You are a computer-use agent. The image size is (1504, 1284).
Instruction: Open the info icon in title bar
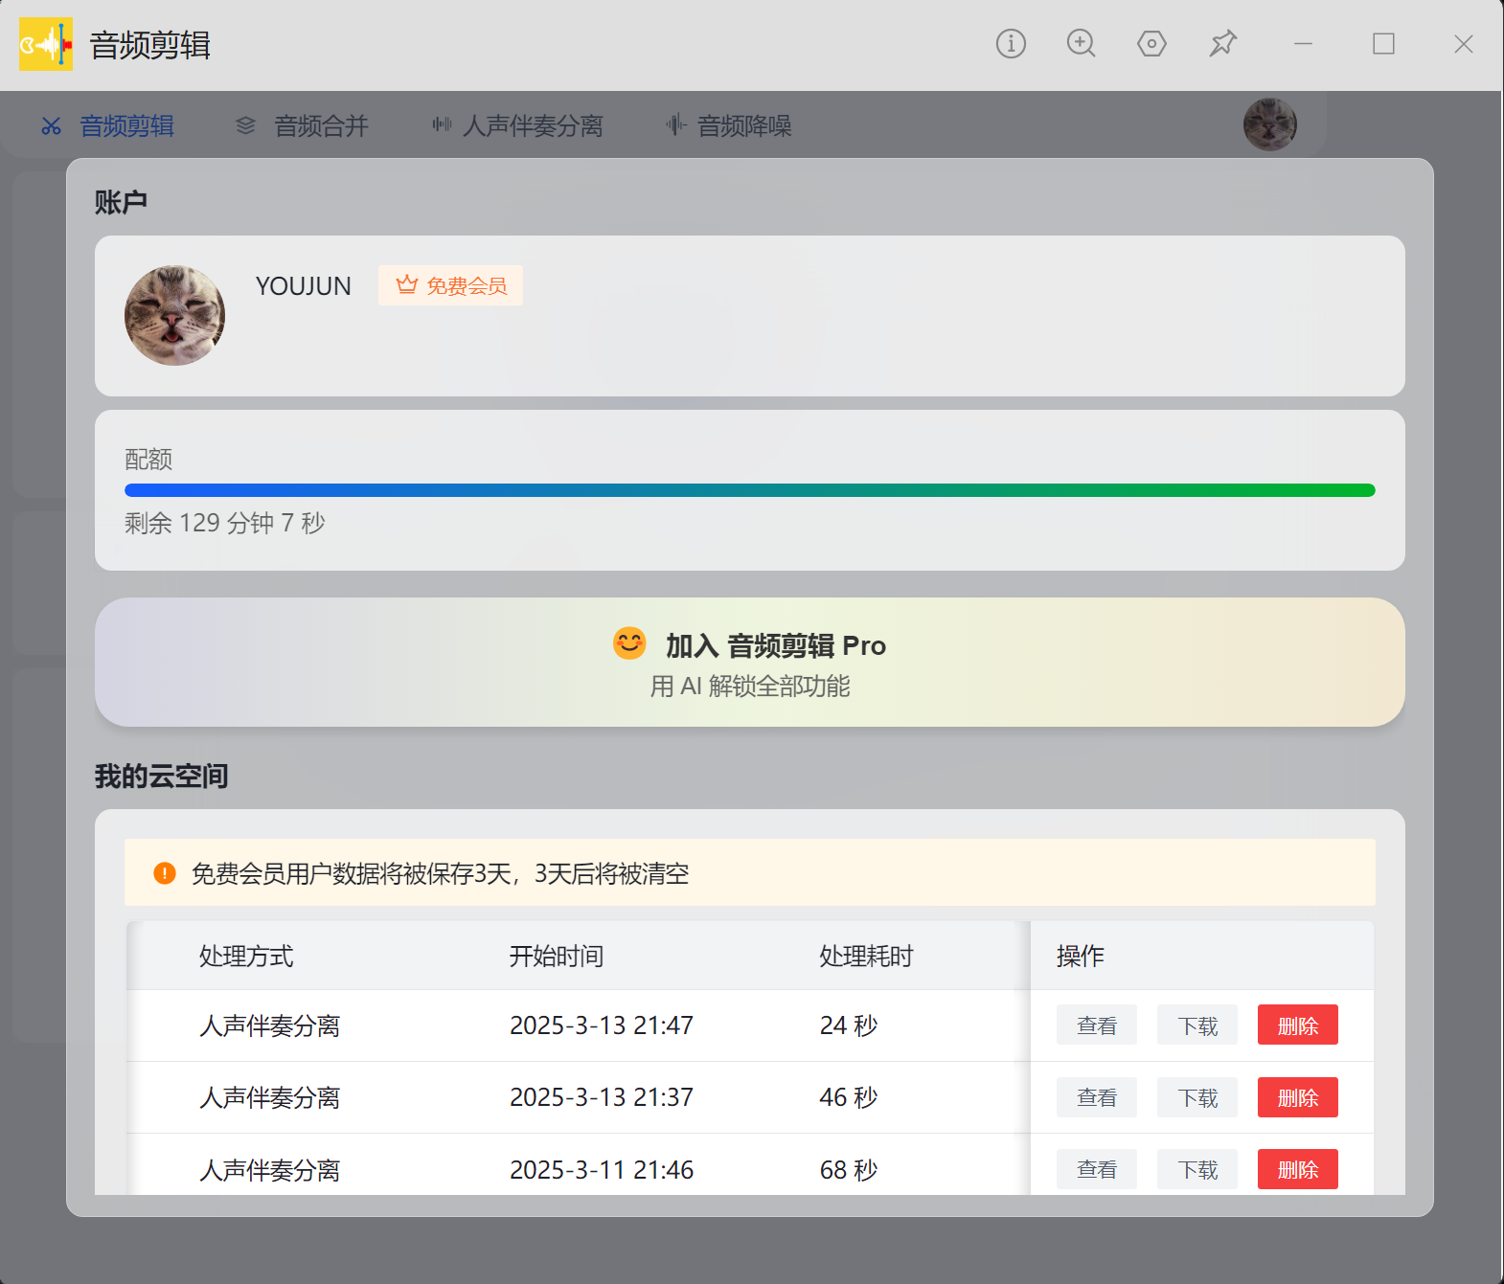tap(1011, 44)
